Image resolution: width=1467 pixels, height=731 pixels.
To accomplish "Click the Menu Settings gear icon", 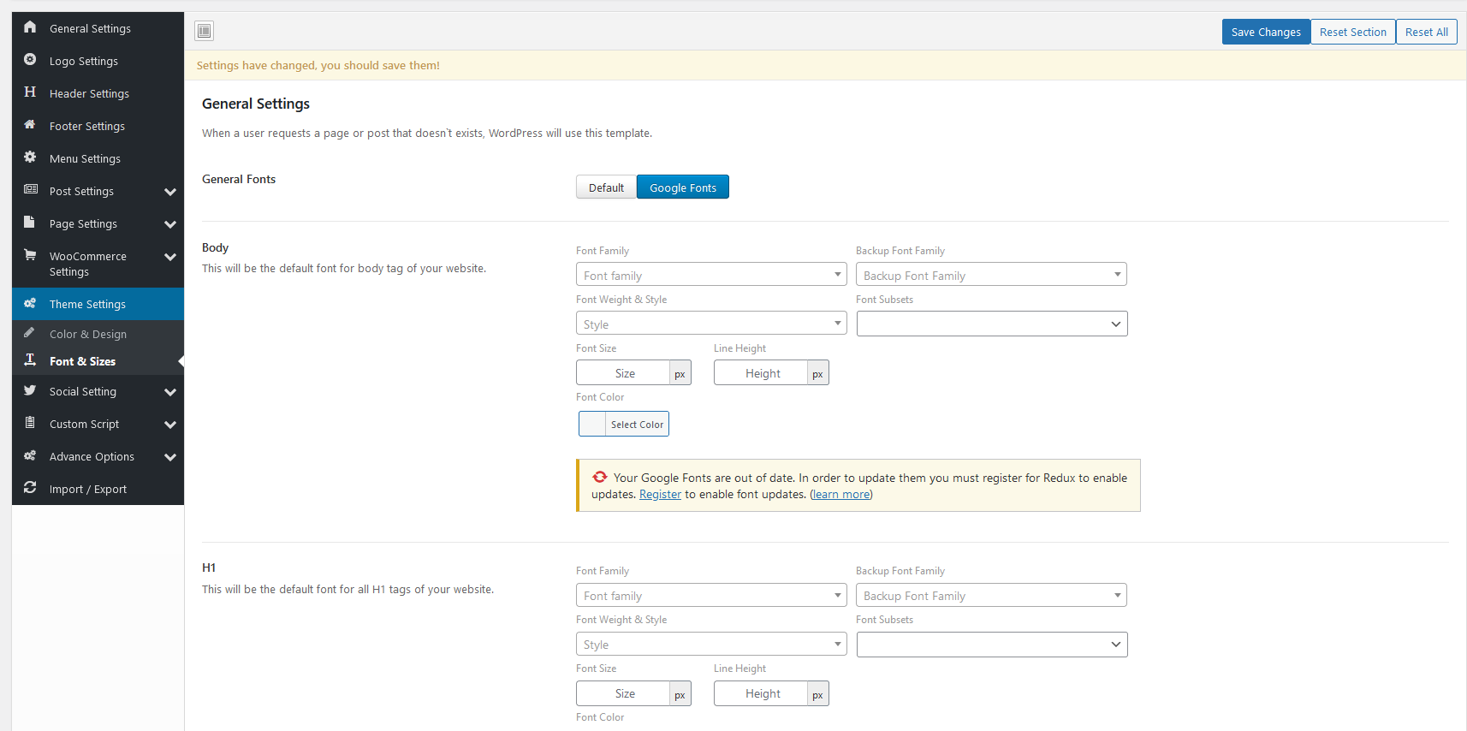I will click(x=30, y=157).
